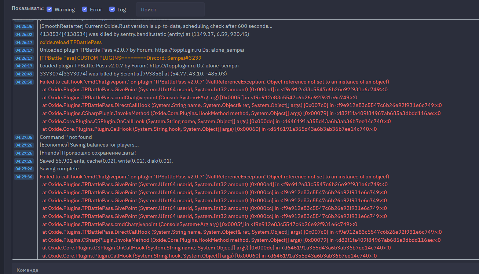This screenshot has width=479, height=274.
Task: Select the Unloaded plugin TPBattle Pass entry
Action: [x=142, y=50]
